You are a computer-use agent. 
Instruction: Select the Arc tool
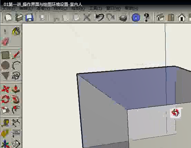point(16,65)
